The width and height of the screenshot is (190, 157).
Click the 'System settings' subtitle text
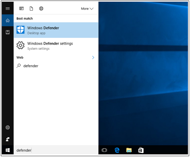pos(38,49)
